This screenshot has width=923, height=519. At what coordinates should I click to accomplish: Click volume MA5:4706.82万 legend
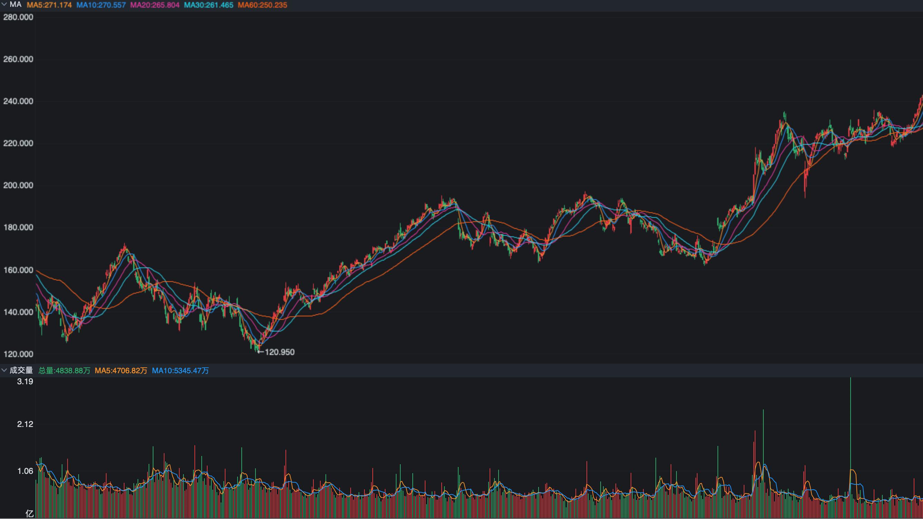[121, 371]
